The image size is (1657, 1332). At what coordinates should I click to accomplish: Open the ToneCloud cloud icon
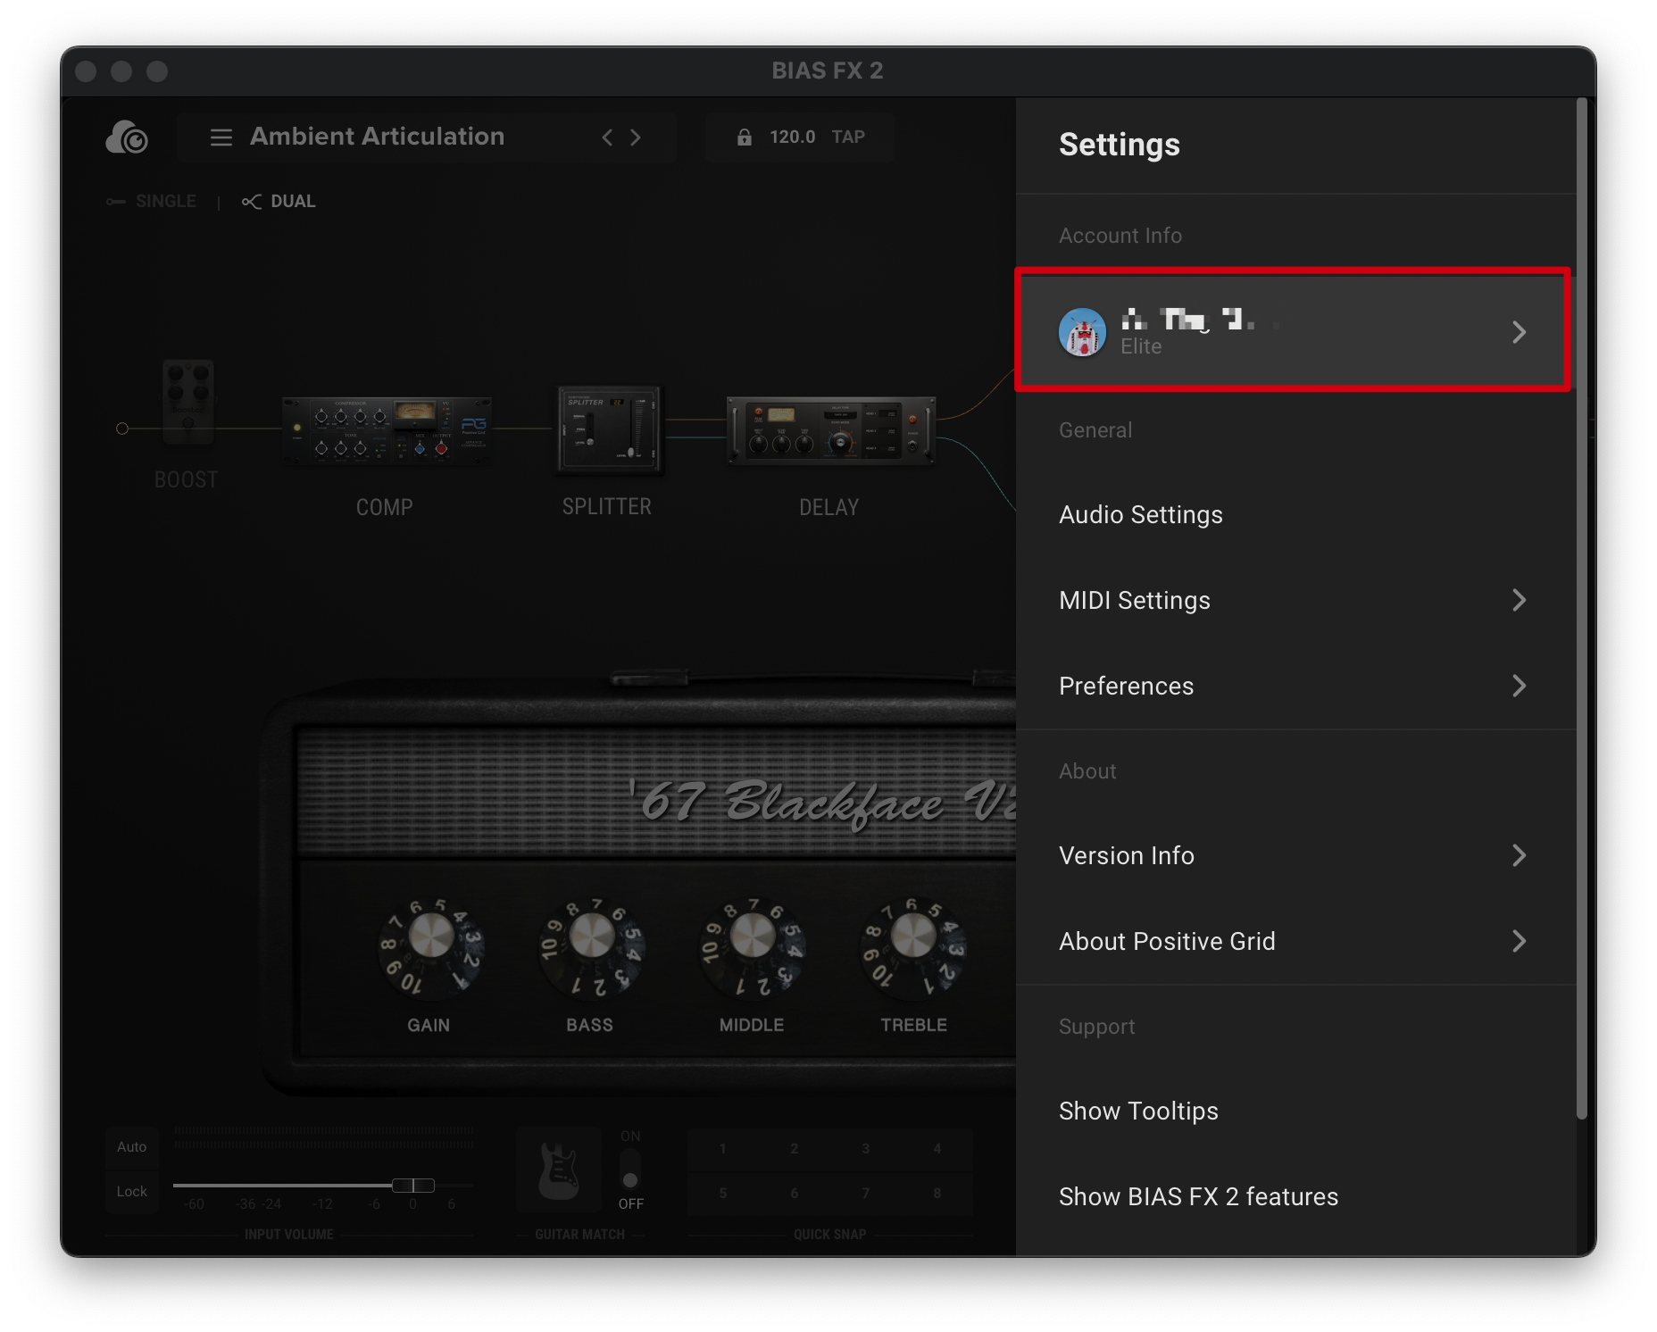(127, 137)
